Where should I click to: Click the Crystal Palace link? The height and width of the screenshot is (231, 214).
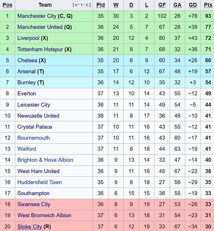35,127
